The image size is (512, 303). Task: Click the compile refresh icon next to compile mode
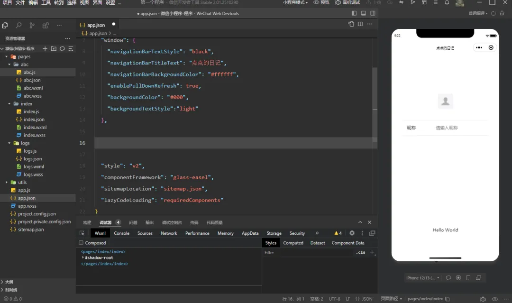(x=494, y=13)
